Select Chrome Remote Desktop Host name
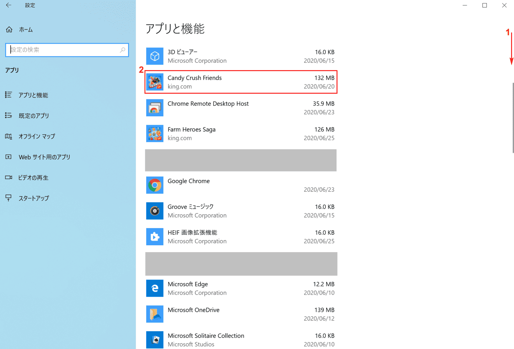514x349 pixels. tap(208, 104)
